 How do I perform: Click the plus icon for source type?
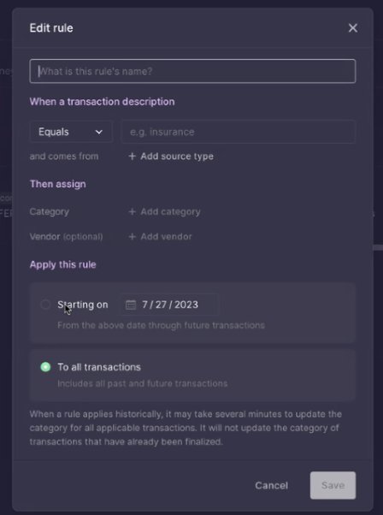tap(132, 156)
